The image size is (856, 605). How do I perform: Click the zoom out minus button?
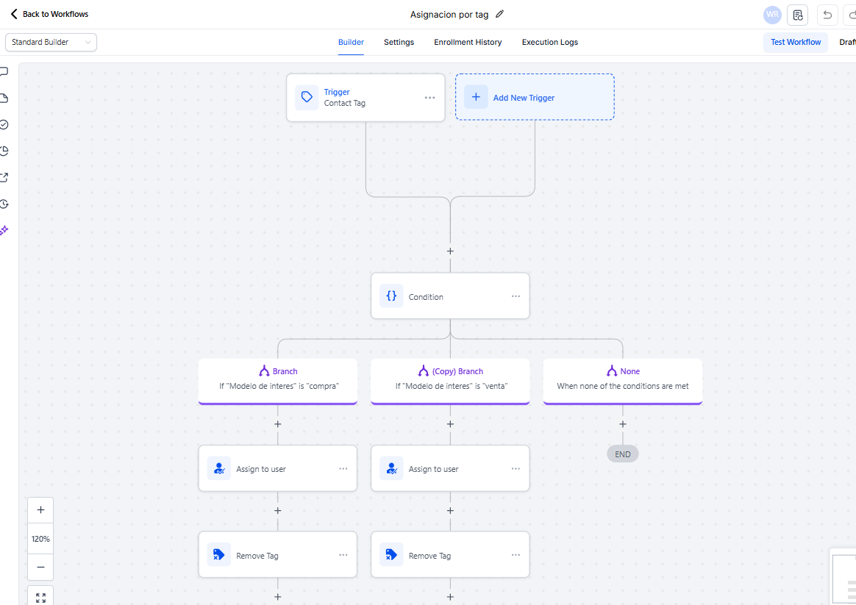[40, 567]
